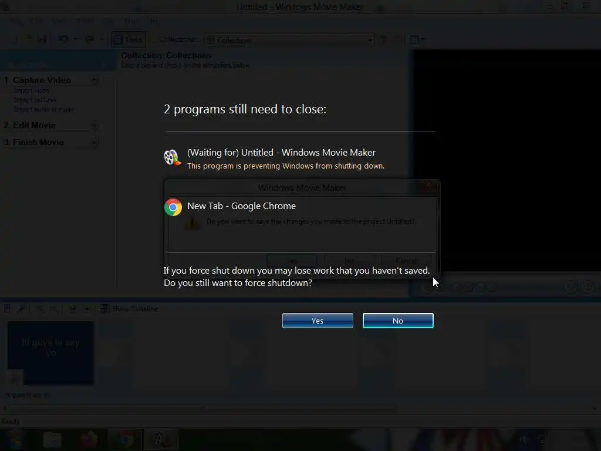601x451 pixels.
Task: Switch to Movie Maker on the taskbar
Action: coord(161,440)
